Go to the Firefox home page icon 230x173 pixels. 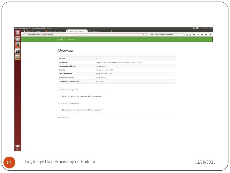pos(202,35)
